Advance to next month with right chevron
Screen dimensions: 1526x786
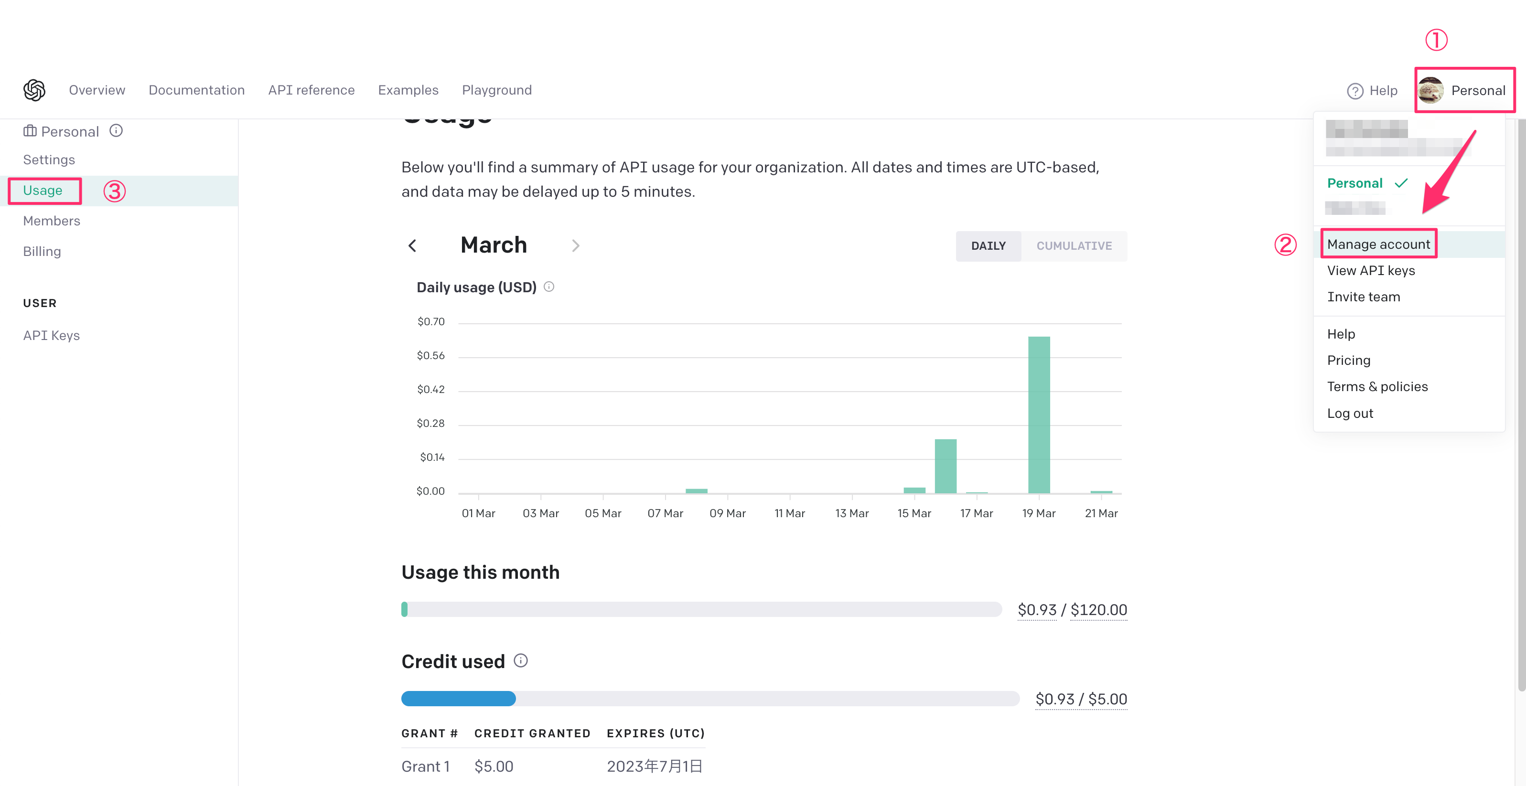click(x=575, y=245)
